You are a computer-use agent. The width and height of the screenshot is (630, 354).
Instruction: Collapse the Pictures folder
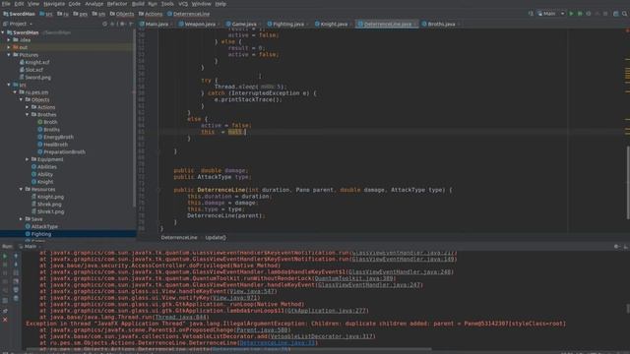coord(9,55)
